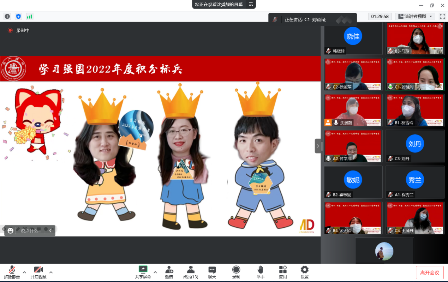Open the 聊天 chat panel
This screenshot has width=448, height=282.
(x=212, y=272)
